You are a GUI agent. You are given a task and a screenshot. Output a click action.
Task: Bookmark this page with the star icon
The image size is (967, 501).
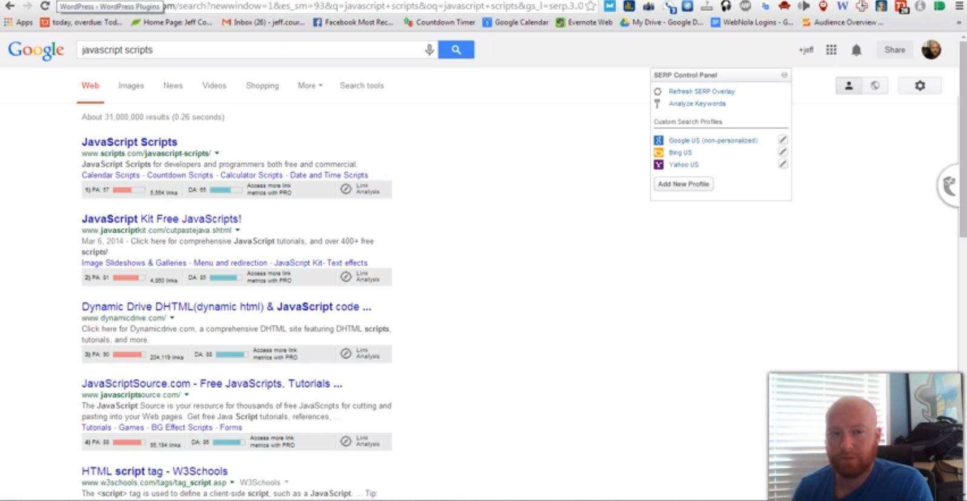coord(591,6)
